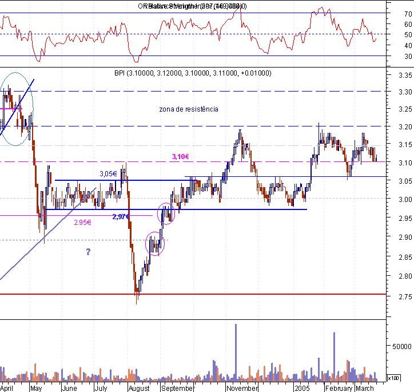Select the magenta '3,10€' price label
414x392 pixels.
pos(180,157)
